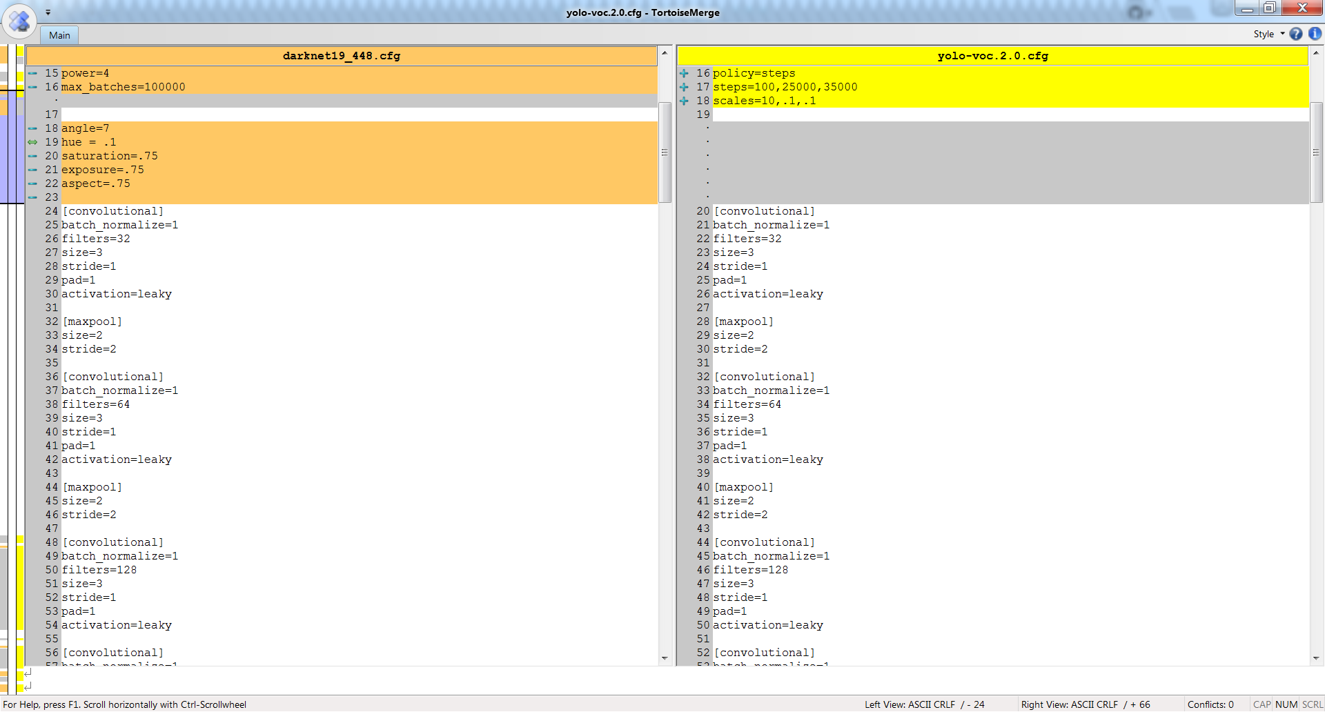Image resolution: width=1325 pixels, height=712 pixels.
Task: Click the removed marker beside angle=7
Action: 32,128
